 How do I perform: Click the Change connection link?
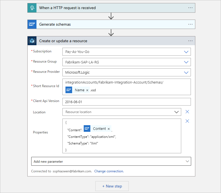[x=109, y=171]
